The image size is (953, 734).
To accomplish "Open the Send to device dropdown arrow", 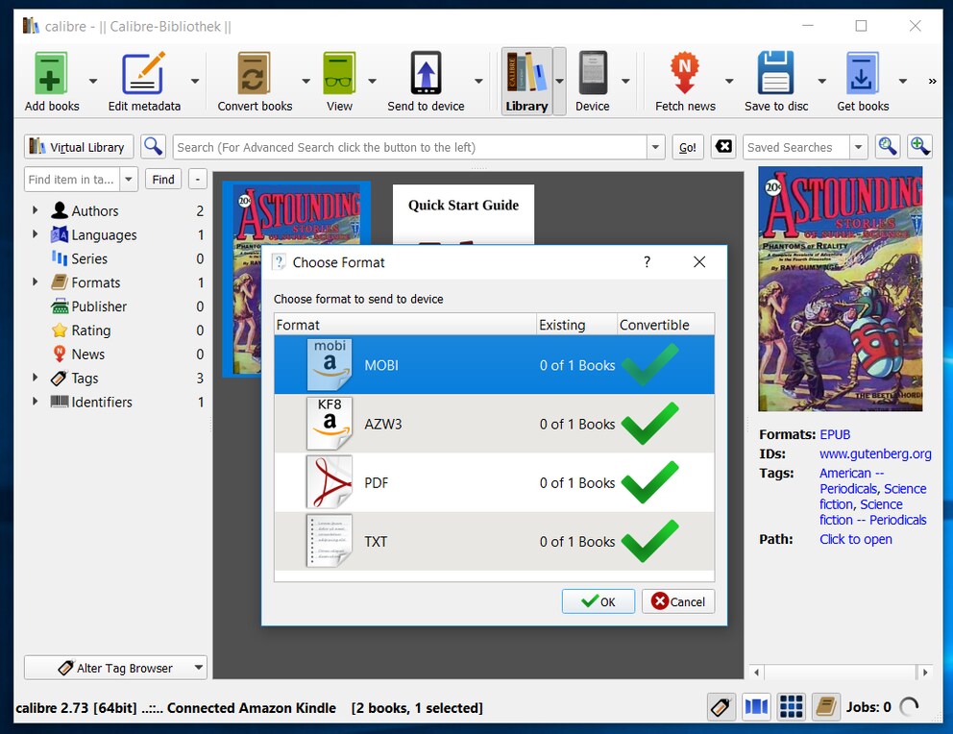I will click(478, 81).
